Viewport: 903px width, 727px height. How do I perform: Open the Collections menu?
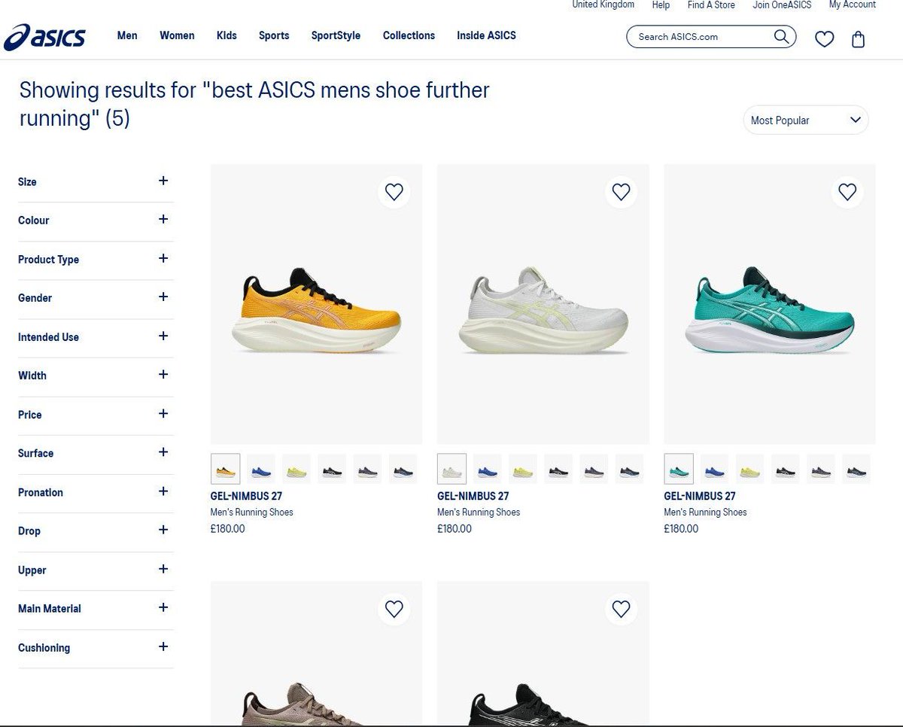click(x=409, y=35)
